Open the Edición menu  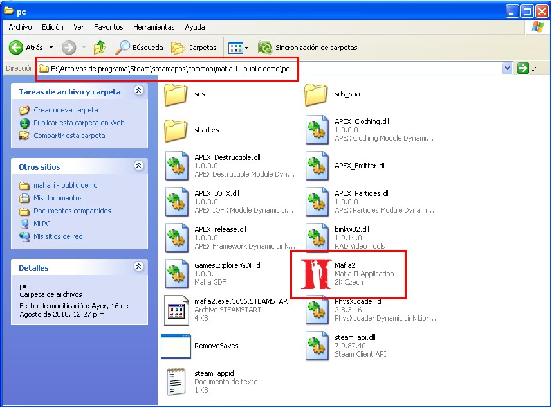coord(53,27)
